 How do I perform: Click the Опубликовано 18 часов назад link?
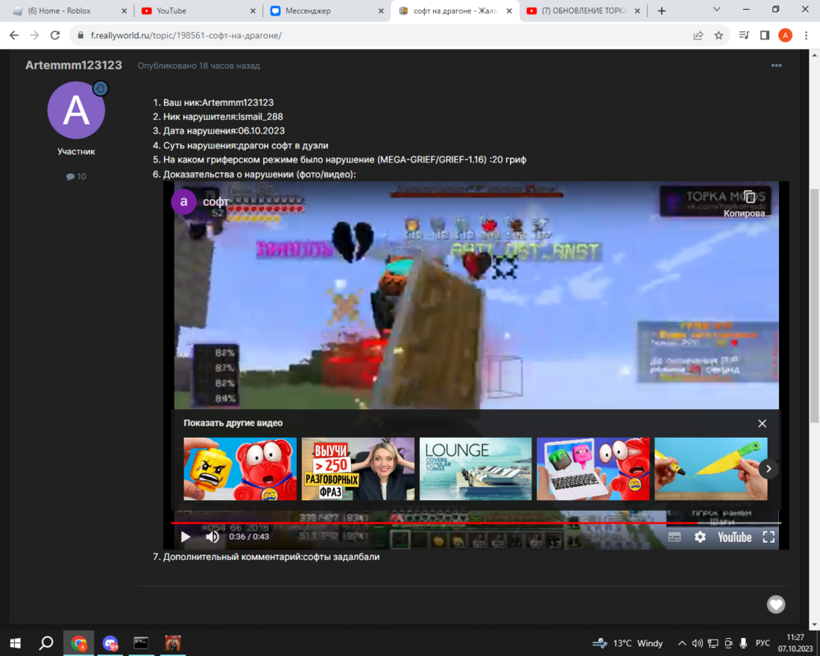click(198, 66)
